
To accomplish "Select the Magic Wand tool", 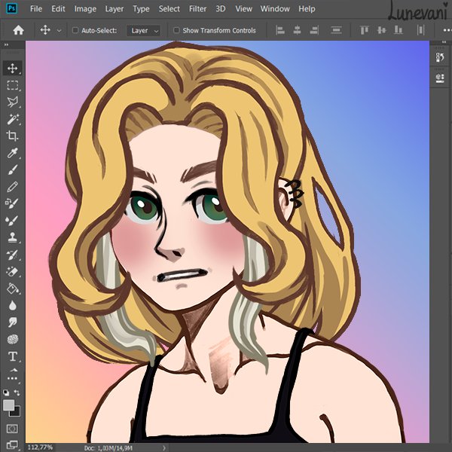I will click(12, 119).
